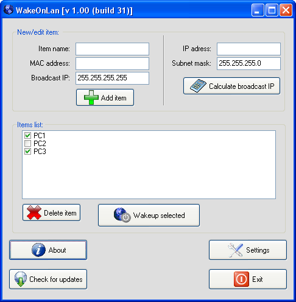Uncheck the PC1 checkbox
Screen dimensions: 296x302
tap(27, 135)
